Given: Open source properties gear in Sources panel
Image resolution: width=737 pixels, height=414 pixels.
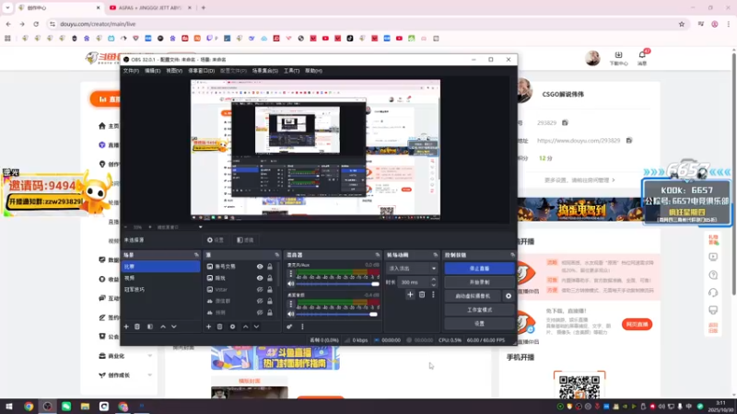Looking at the screenshot, I should (x=233, y=327).
